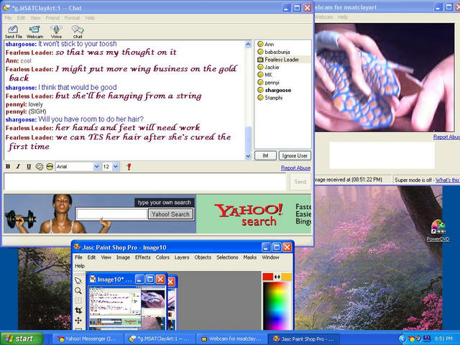Switch to Webcam for msatclayart taskbar button
This screenshot has width=460, height=345.
click(231, 339)
